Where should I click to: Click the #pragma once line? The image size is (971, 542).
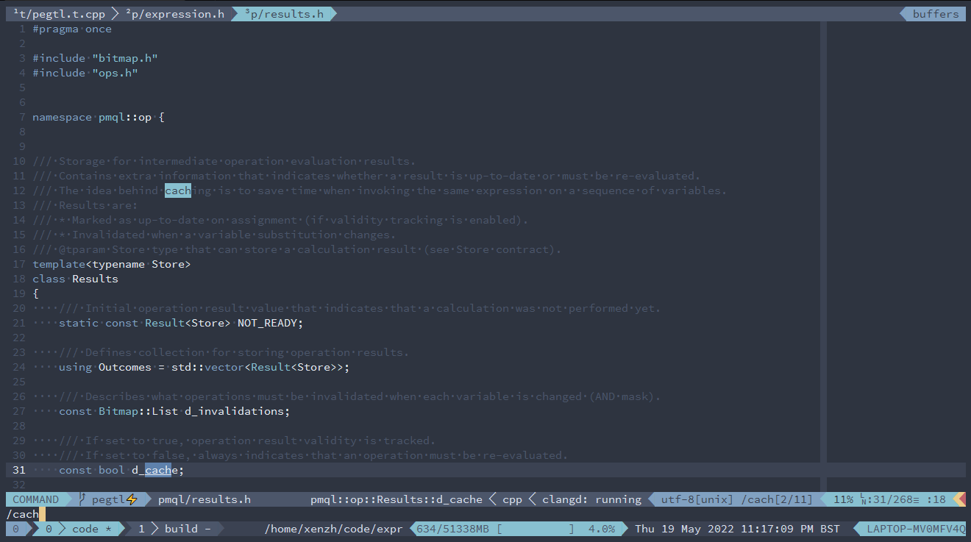click(72, 29)
